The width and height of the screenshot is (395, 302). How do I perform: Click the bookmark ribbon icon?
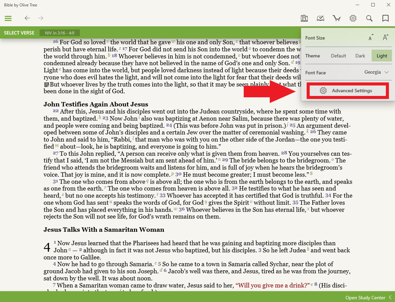[385, 18]
